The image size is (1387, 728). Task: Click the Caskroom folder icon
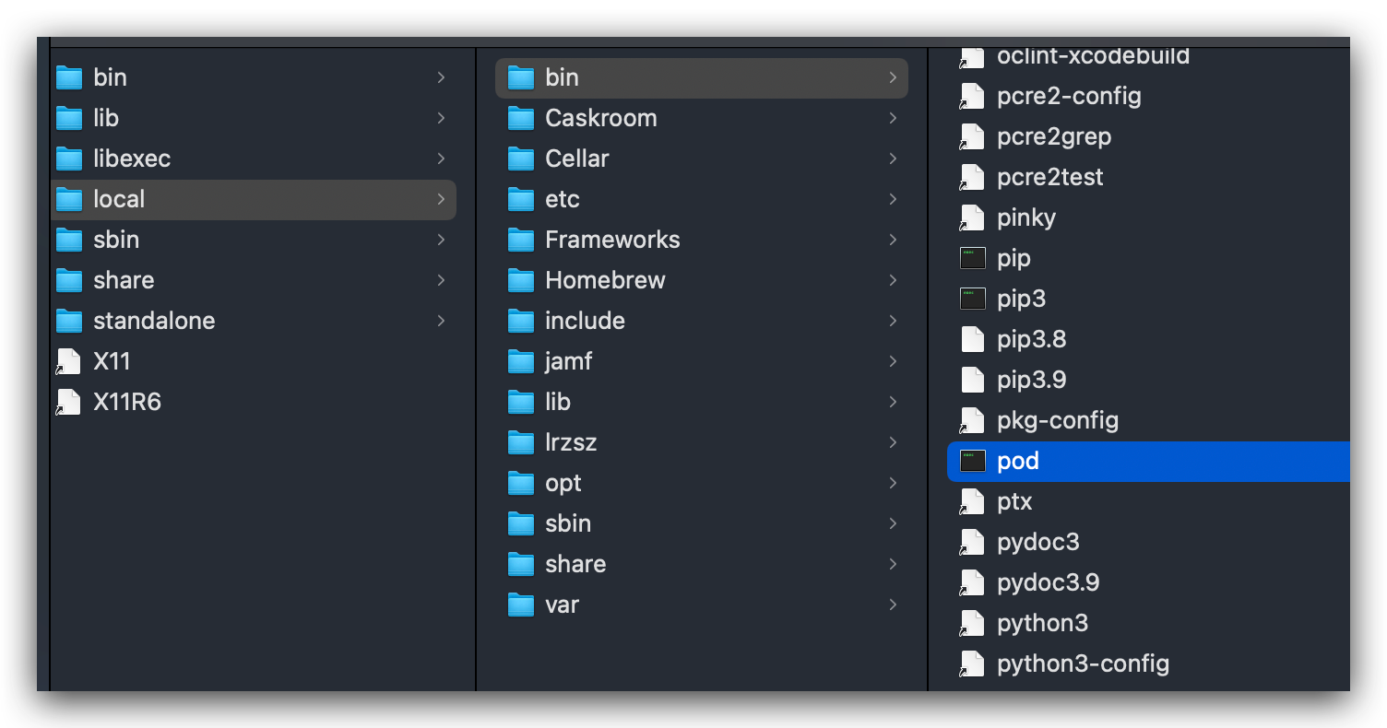tap(521, 118)
